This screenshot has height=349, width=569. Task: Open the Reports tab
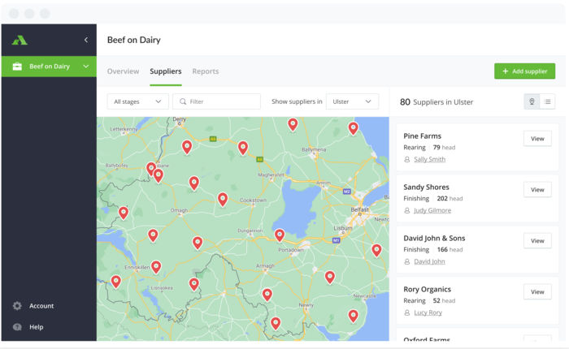[205, 71]
